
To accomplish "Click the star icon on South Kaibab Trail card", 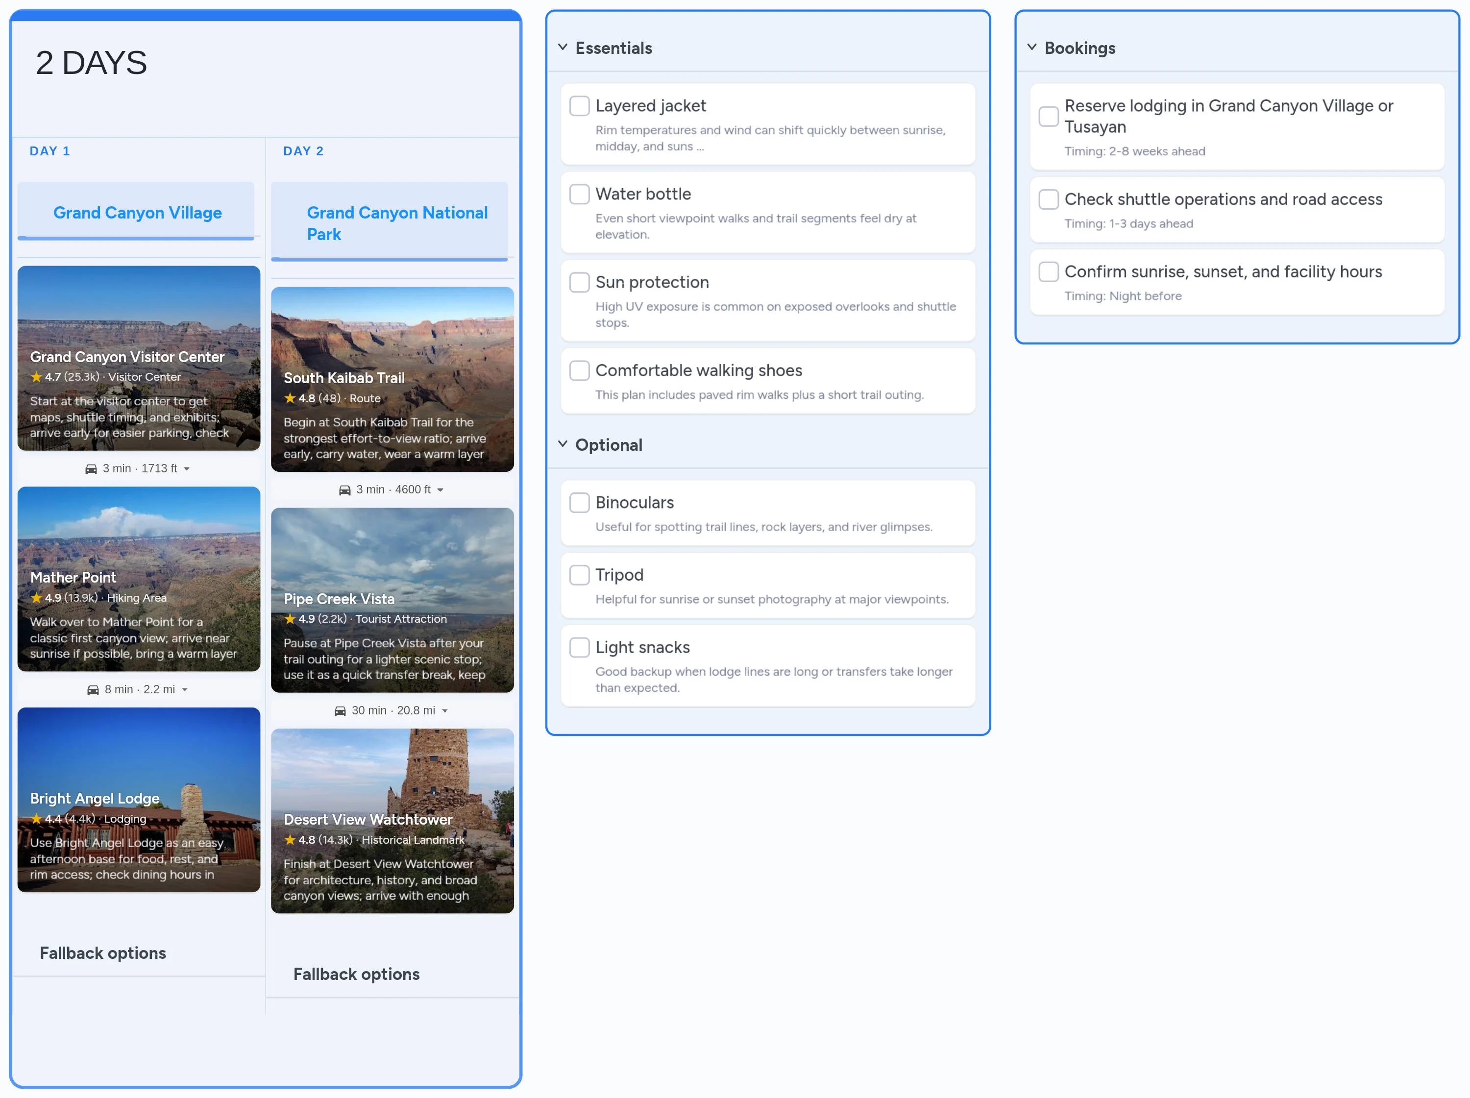I will (291, 398).
